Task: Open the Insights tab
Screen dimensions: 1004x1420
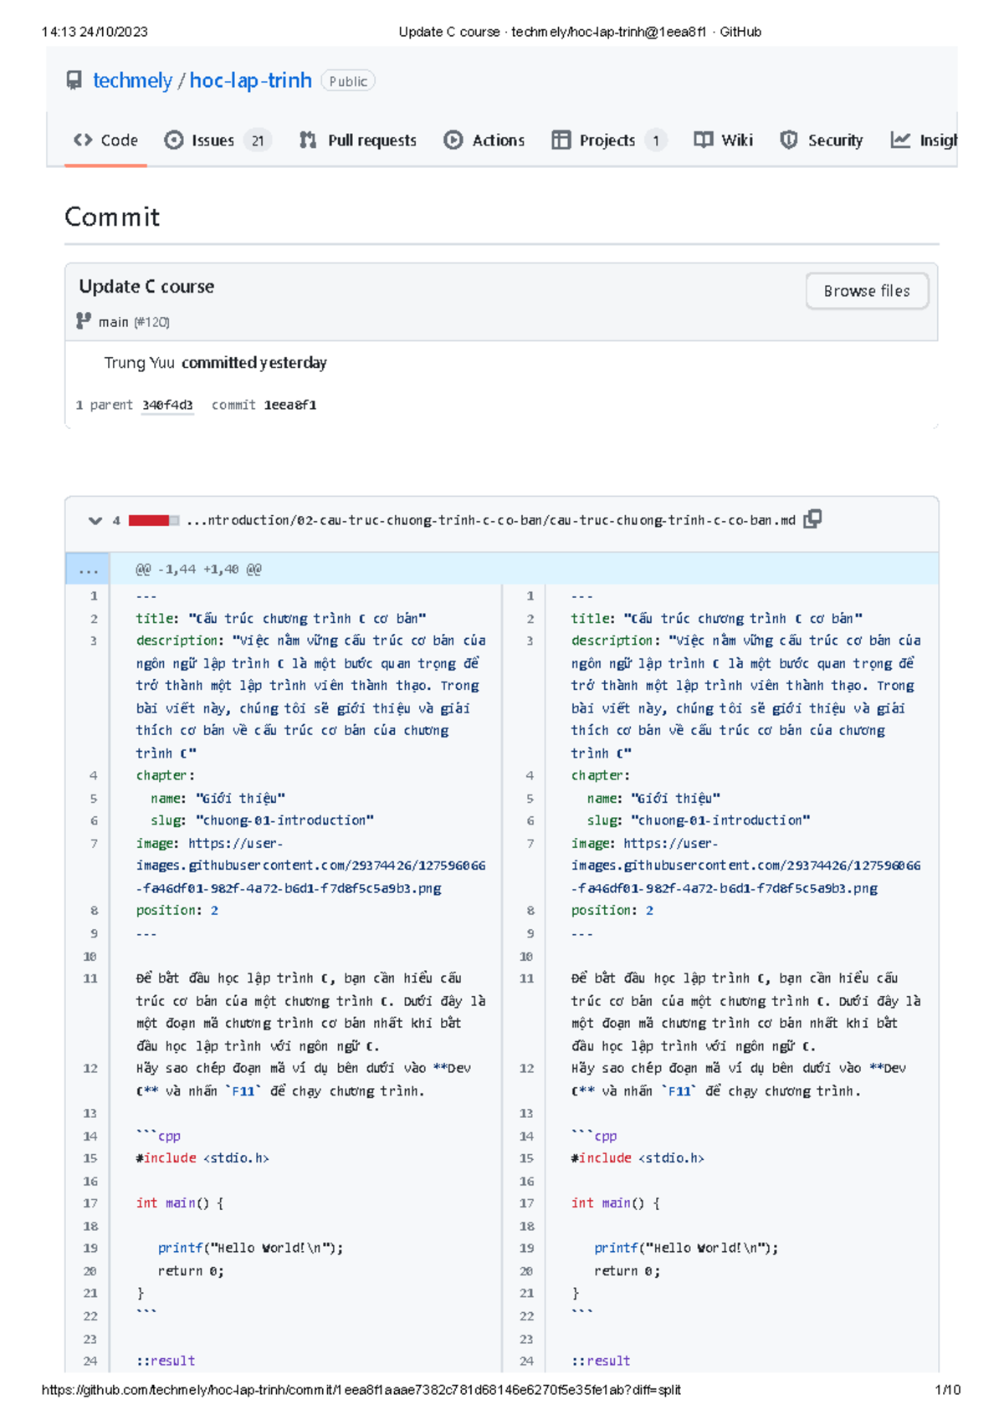Action: click(x=937, y=140)
